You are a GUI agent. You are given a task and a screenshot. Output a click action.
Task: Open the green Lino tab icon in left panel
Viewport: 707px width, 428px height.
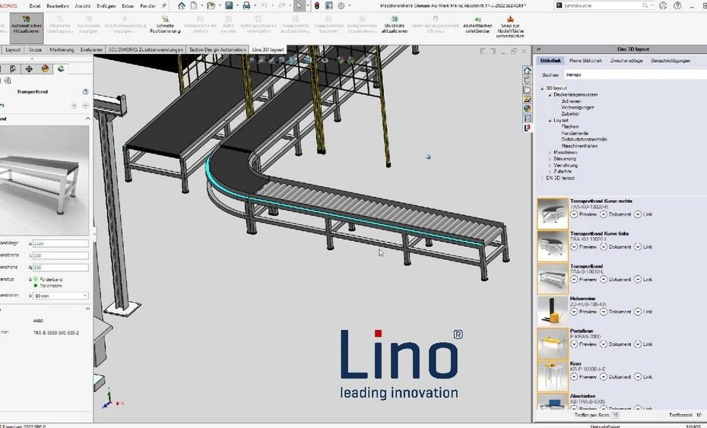click(x=61, y=68)
